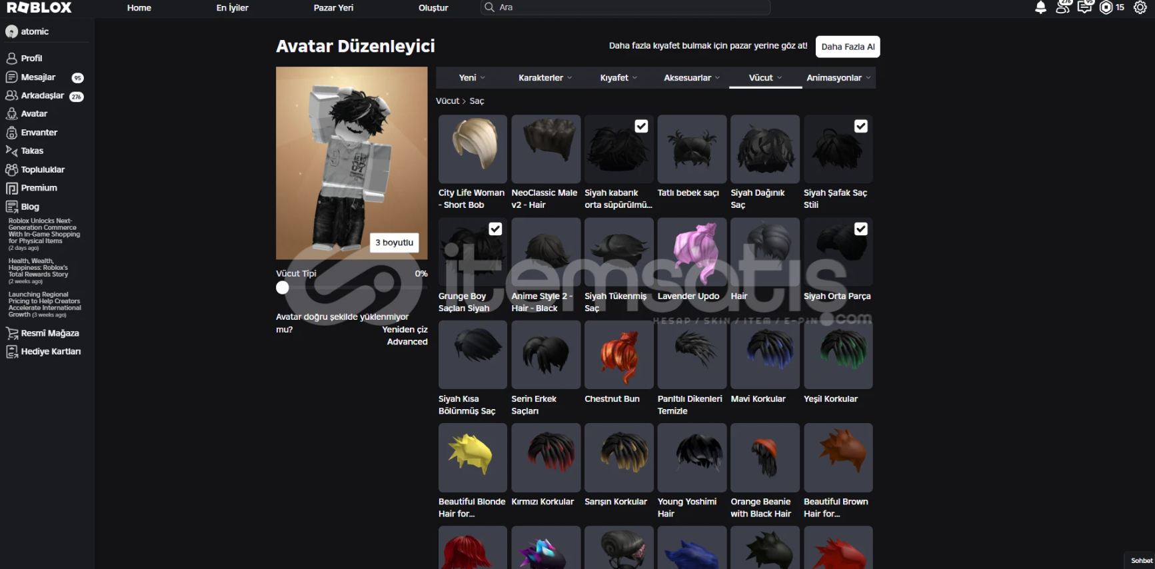1155x569 pixels.
Task: Select Chestnut Bun hair
Action: pos(618,354)
